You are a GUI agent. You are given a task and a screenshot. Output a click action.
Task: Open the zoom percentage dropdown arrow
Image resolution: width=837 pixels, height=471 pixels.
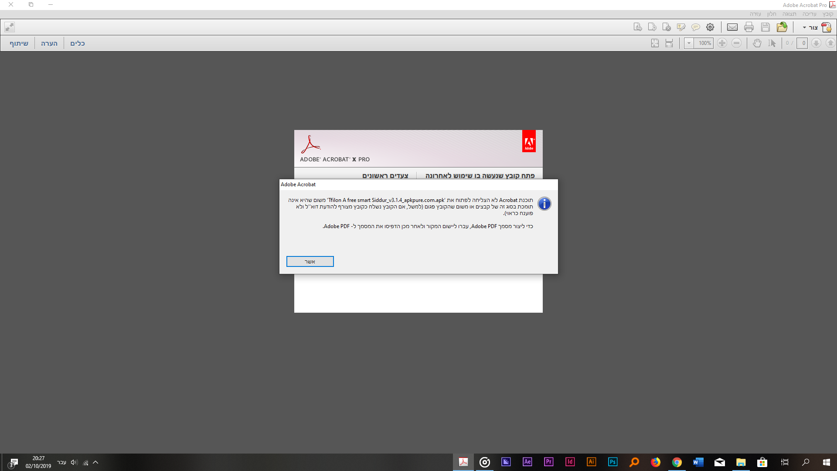pos(689,43)
